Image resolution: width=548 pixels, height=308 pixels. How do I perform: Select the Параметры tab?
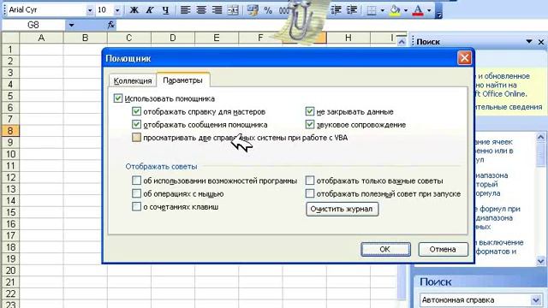click(182, 80)
